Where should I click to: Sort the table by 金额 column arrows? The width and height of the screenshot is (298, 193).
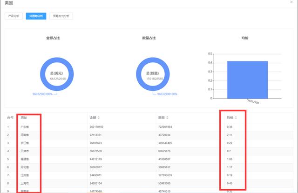tap(99, 118)
